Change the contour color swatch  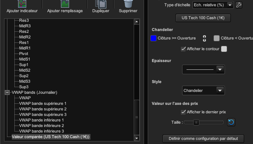(x=224, y=49)
